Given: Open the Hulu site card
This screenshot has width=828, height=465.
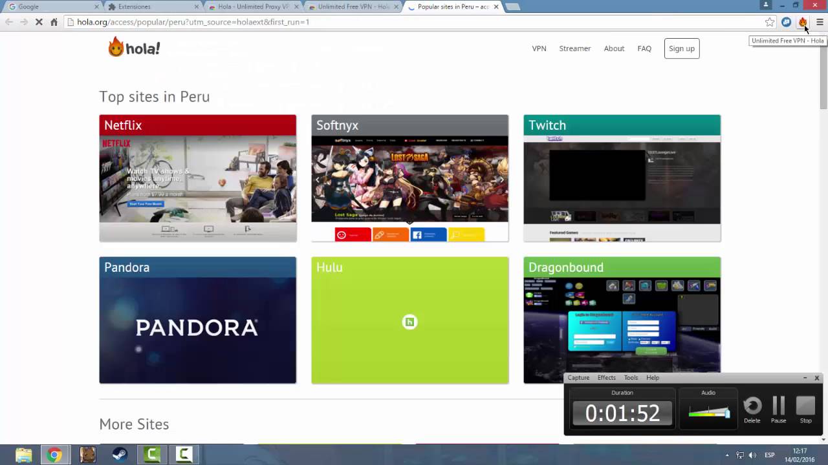Looking at the screenshot, I should [x=410, y=320].
